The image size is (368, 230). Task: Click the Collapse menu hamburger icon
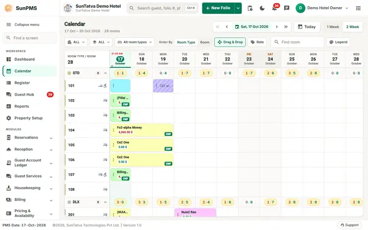click(x=9, y=25)
